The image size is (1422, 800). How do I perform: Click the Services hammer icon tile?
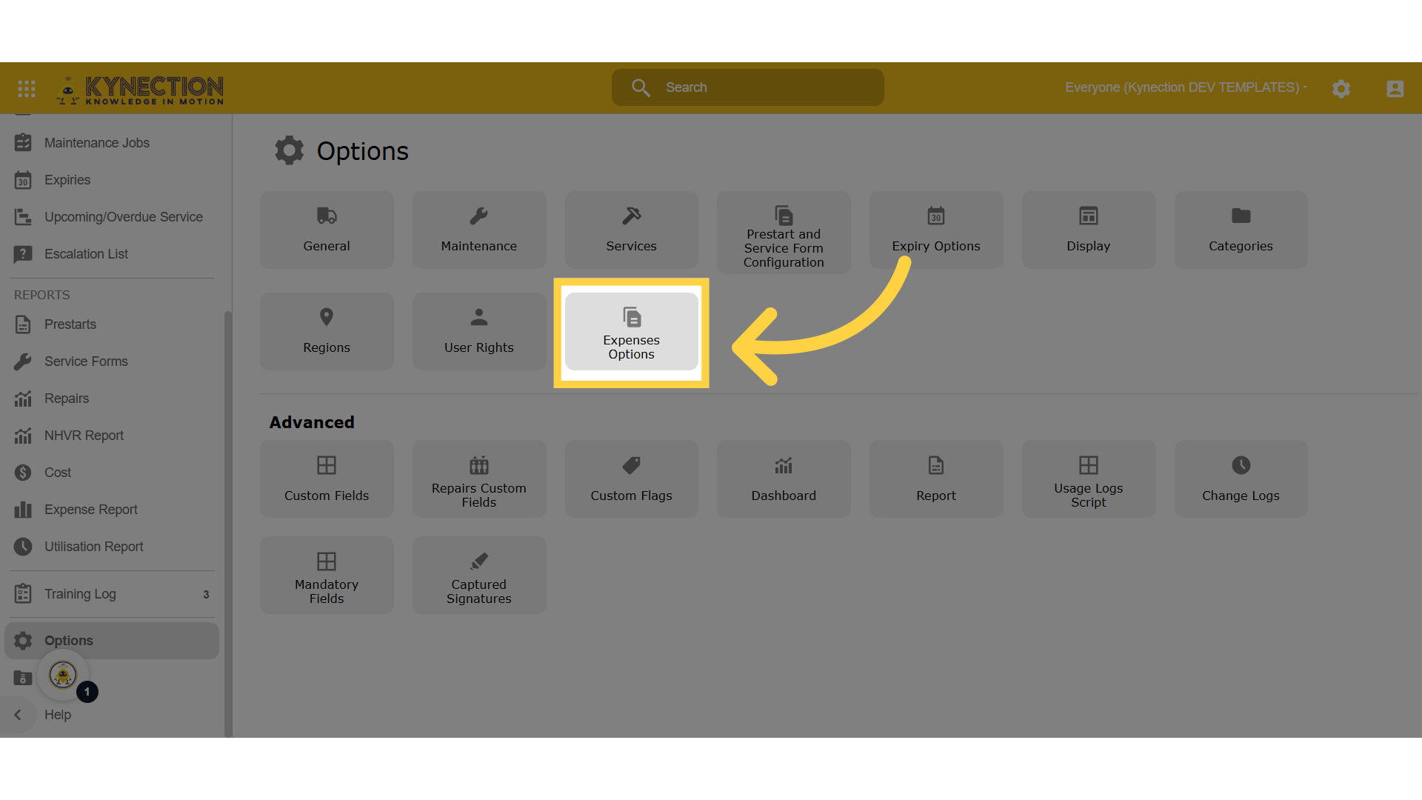point(632,230)
